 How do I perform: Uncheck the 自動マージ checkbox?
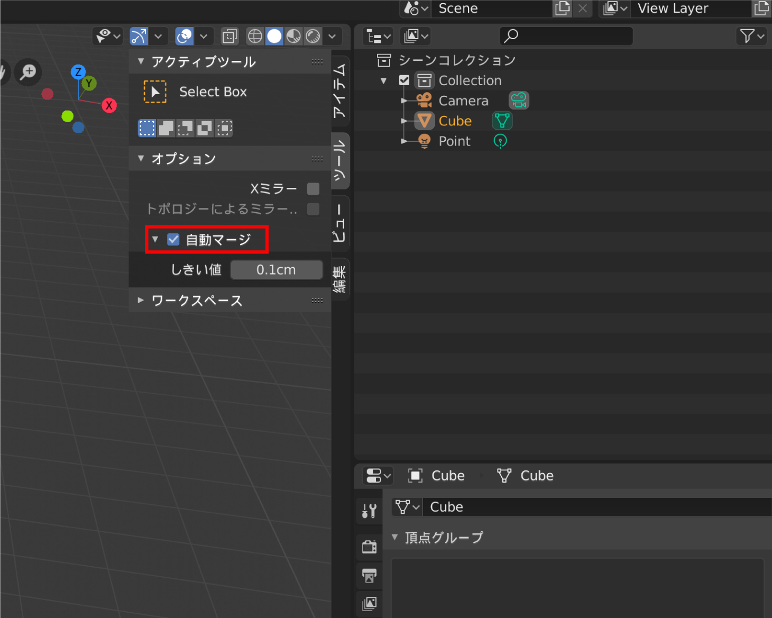[x=173, y=240]
